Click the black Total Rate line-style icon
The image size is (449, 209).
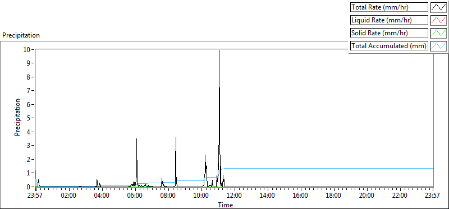pos(438,7)
